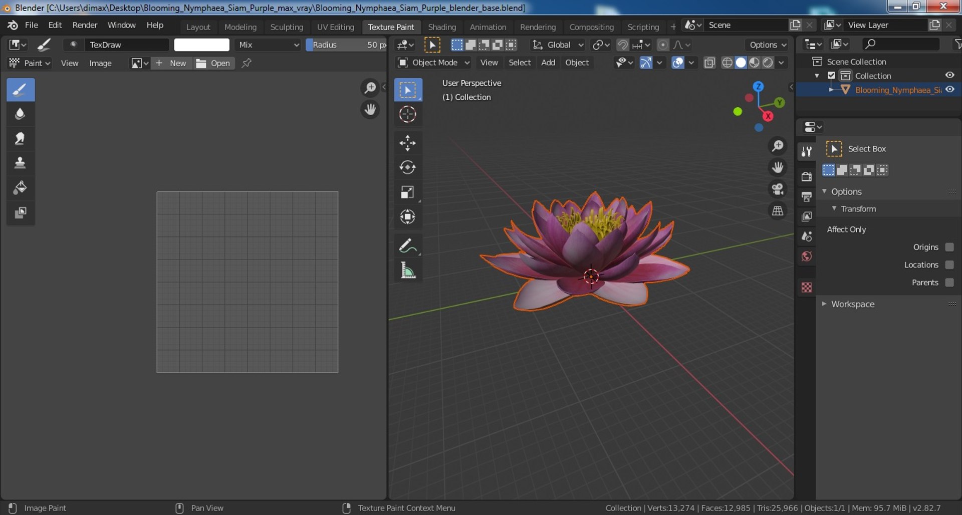Select the Clone stamp tool in image editor
962x515 pixels.
(21, 163)
